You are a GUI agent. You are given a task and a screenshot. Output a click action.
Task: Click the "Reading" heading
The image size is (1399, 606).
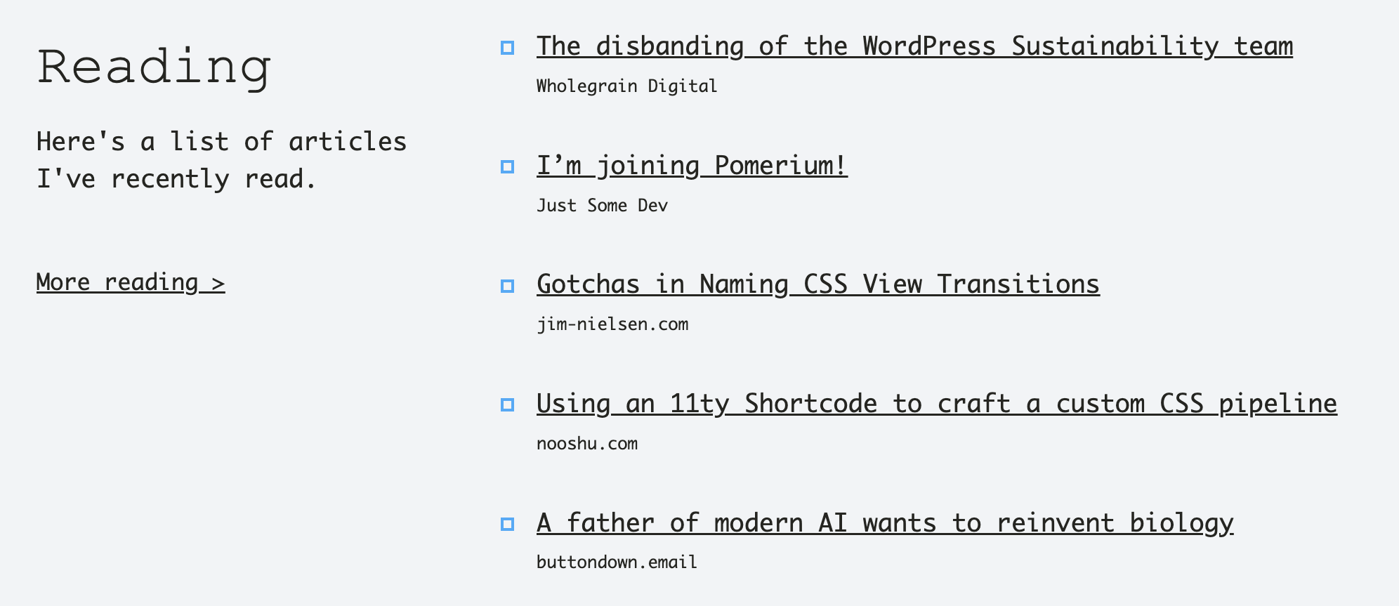point(154,68)
